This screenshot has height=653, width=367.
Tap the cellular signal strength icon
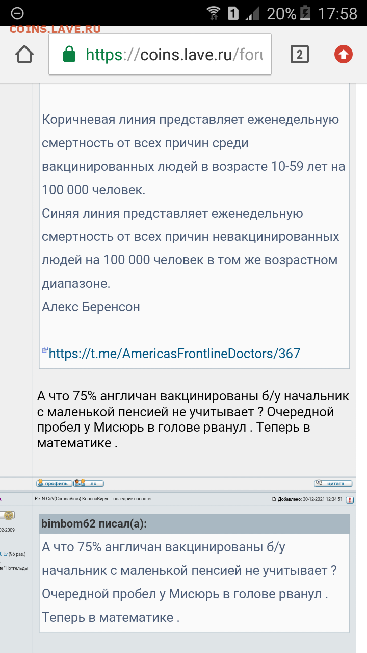click(253, 13)
